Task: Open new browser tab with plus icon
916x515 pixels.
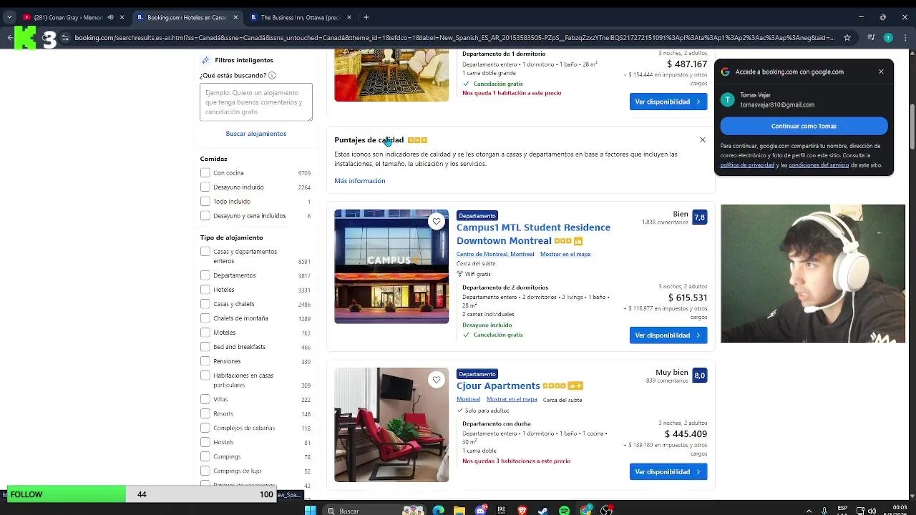Action: 366,17
